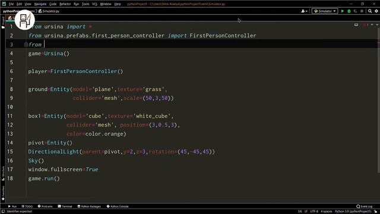Screen dimensions: 380x214
Task: Open the View menu
Action: point(28,4)
